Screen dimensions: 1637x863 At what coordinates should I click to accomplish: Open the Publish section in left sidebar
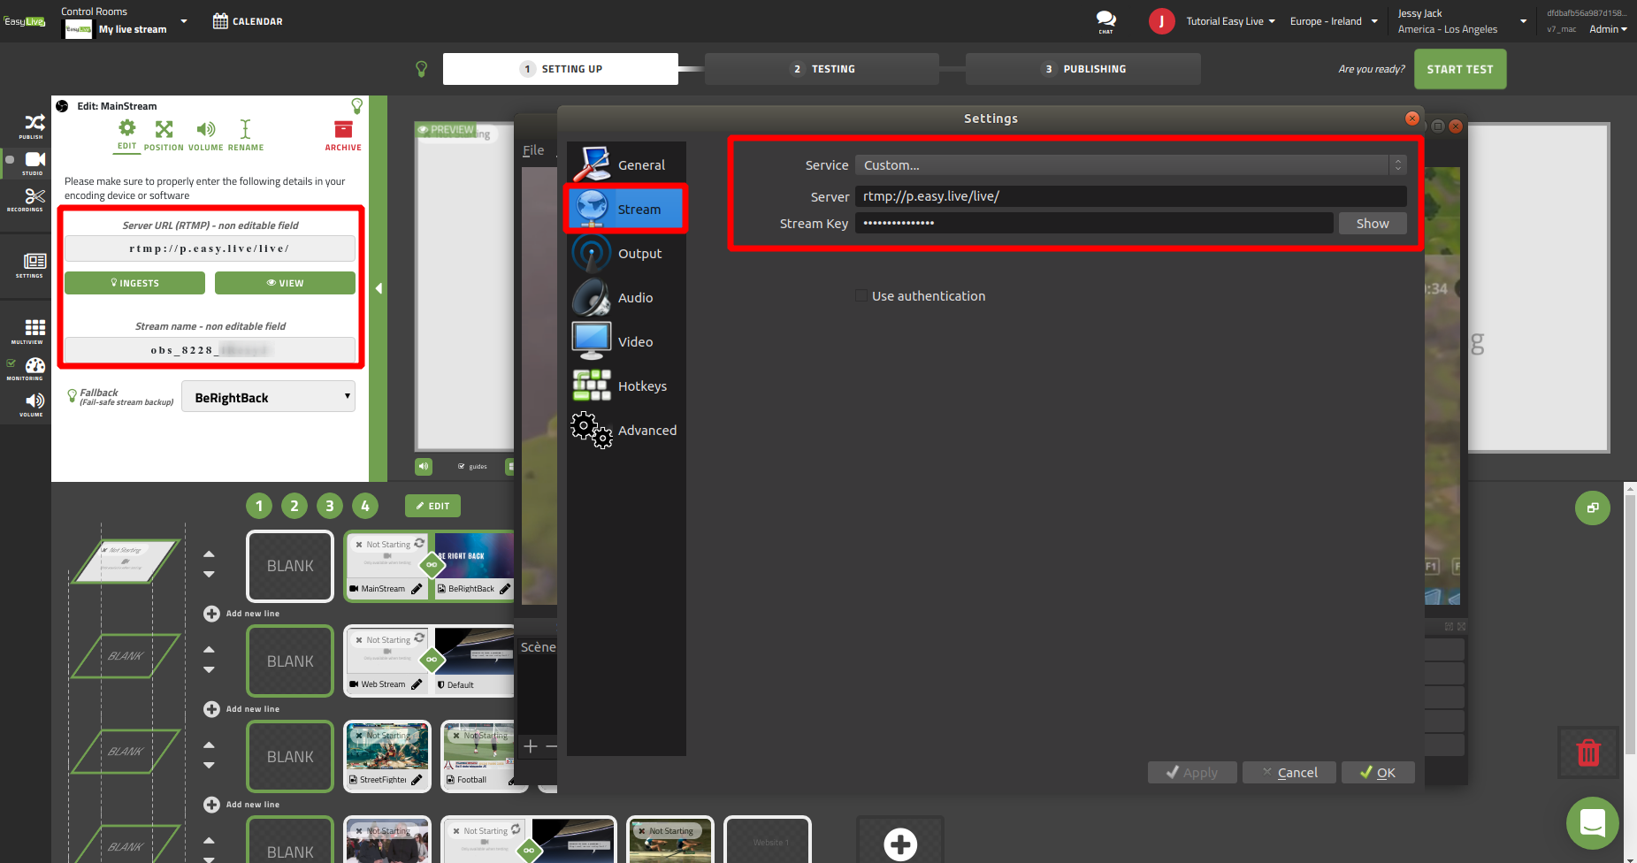point(34,126)
